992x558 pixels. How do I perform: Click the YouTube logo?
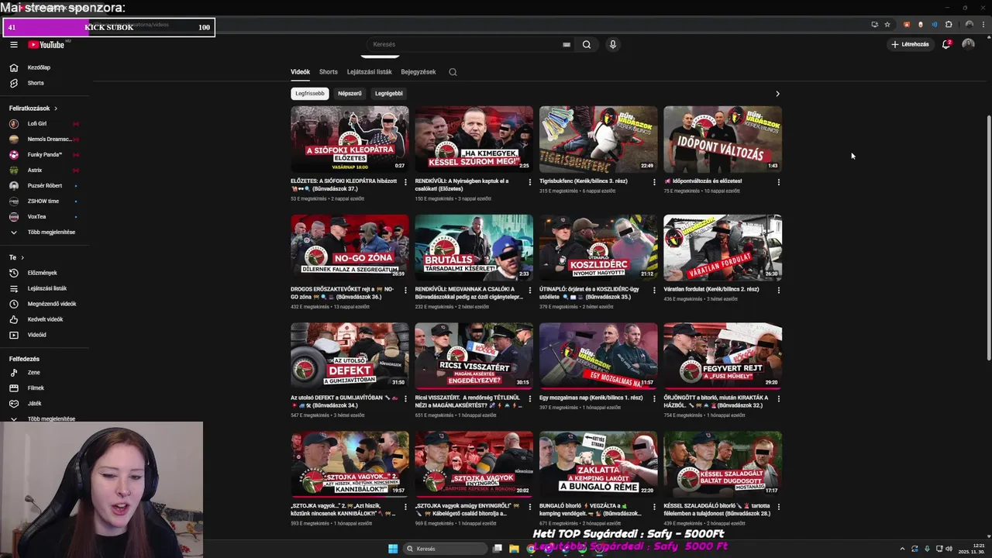point(46,45)
